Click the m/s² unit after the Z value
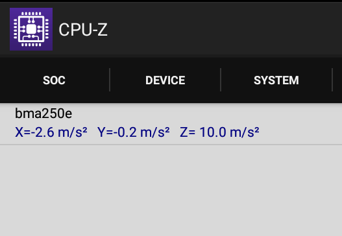This screenshot has width=342, height=236. 245,132
